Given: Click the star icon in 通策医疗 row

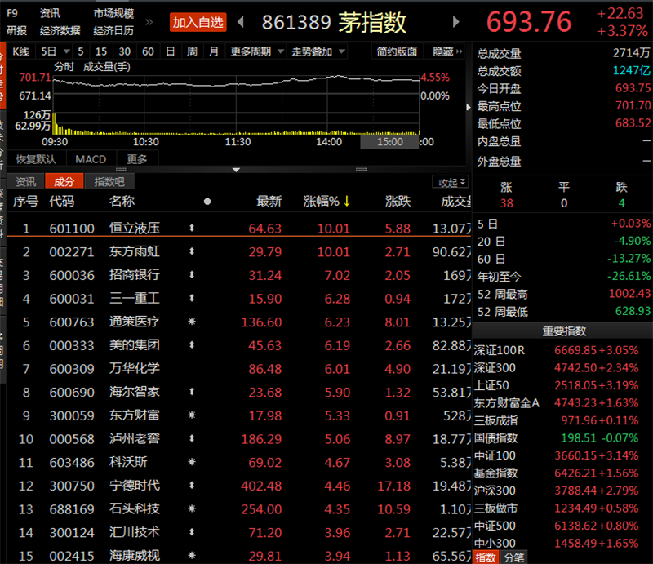Looking at the screenshot, I should click(x=192, y=322).
